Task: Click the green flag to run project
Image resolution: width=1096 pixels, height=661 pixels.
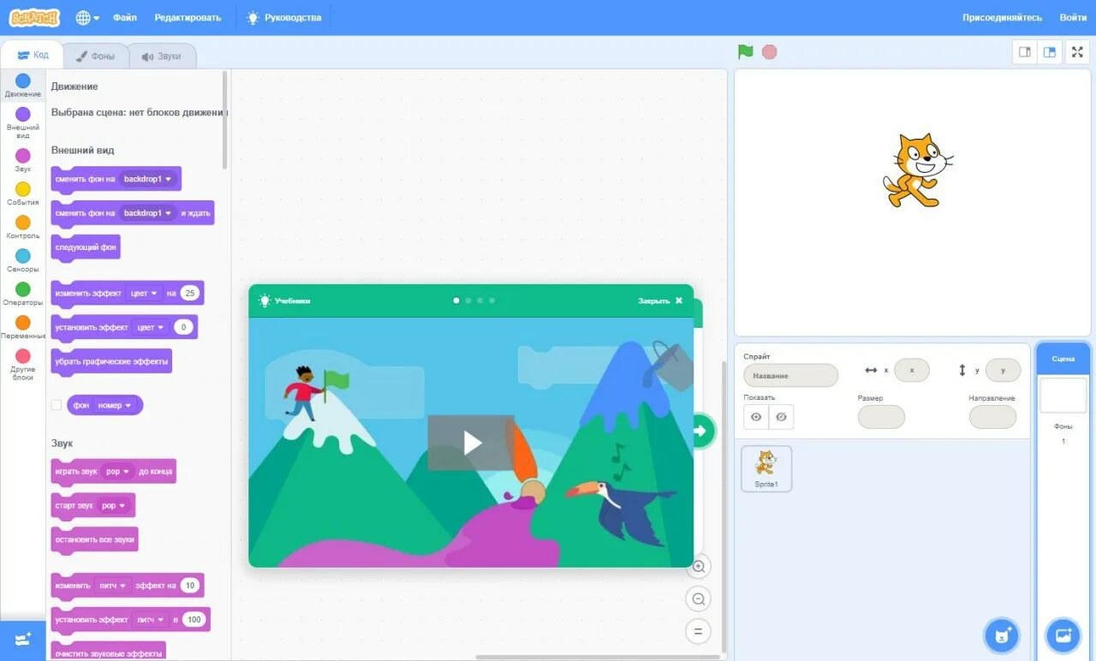Action: (744, 51)
